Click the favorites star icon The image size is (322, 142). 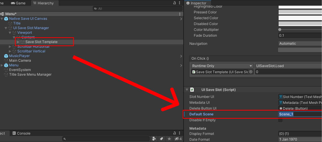tap(169, 139)
